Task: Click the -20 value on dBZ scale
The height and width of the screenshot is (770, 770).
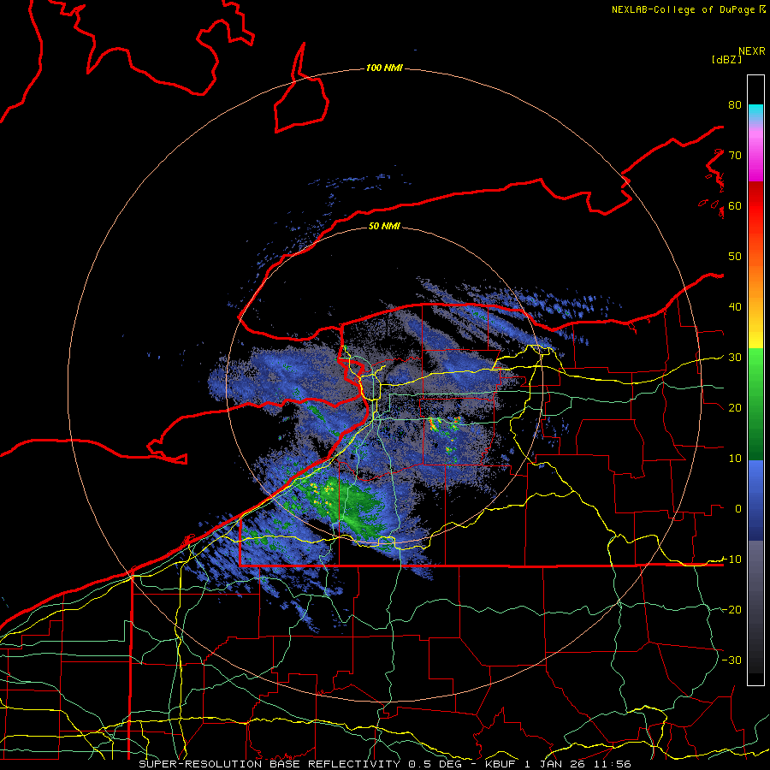Action: pyautogui.click(x=731, y=610)
